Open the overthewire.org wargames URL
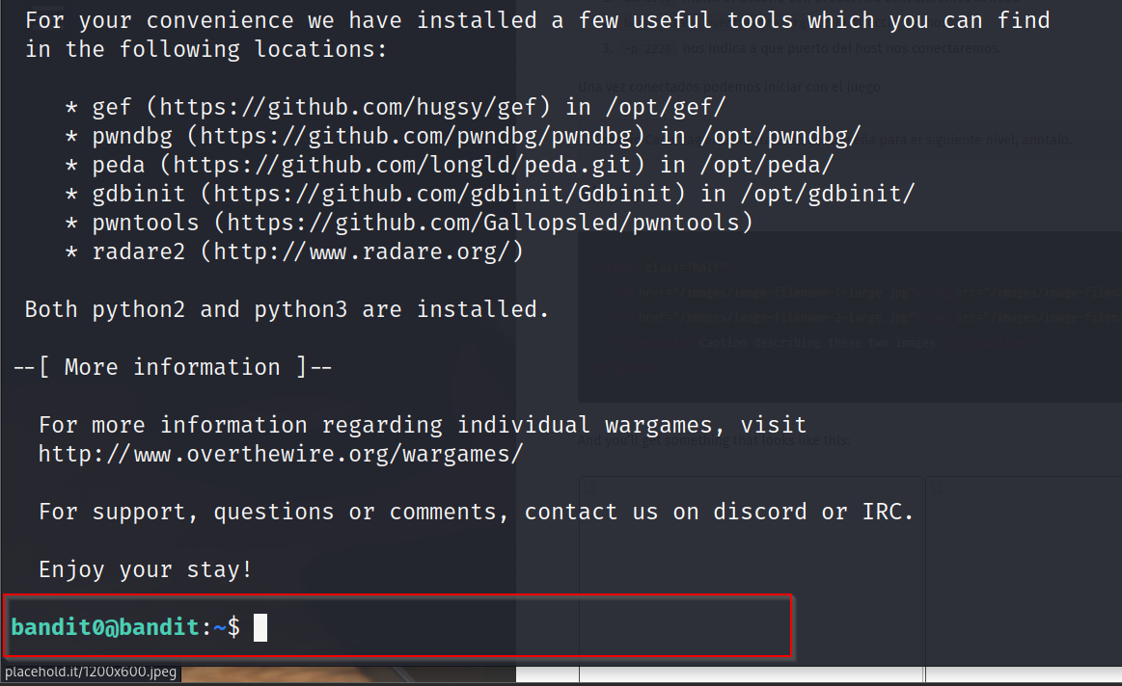 click(x=281, y=454)
